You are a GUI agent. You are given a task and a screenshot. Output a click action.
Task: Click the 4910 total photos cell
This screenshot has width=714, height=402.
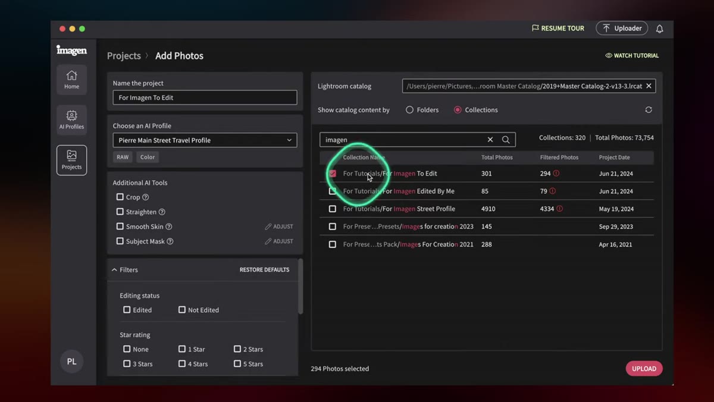[488, 209]
